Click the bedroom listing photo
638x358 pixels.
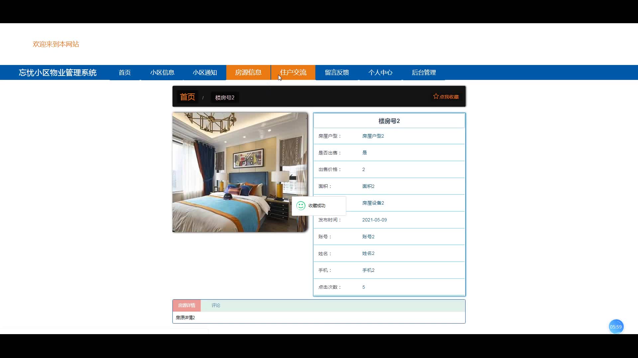click(240, 172)
